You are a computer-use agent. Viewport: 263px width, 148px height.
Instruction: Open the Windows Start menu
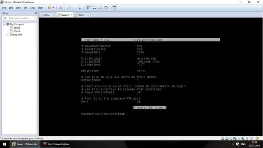[x=5, y=144]
